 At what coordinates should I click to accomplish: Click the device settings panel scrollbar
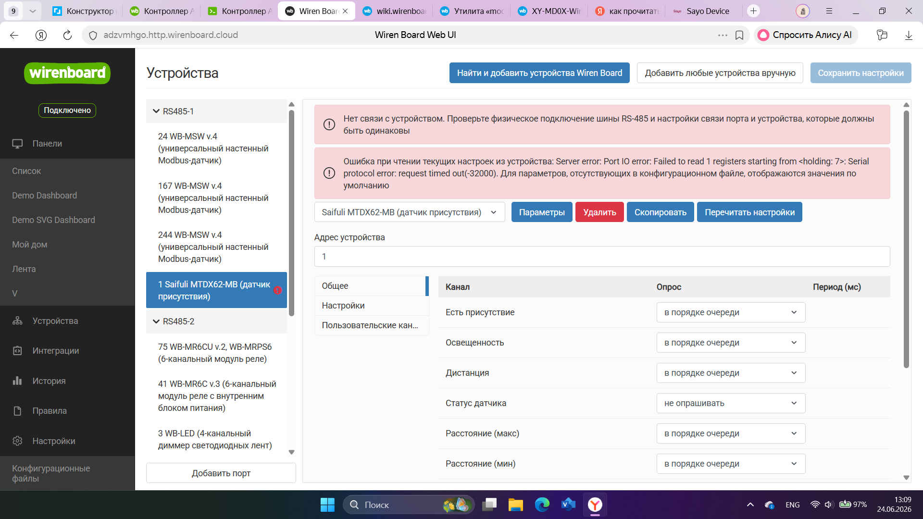pyautogui.click(x=906, y=239)
